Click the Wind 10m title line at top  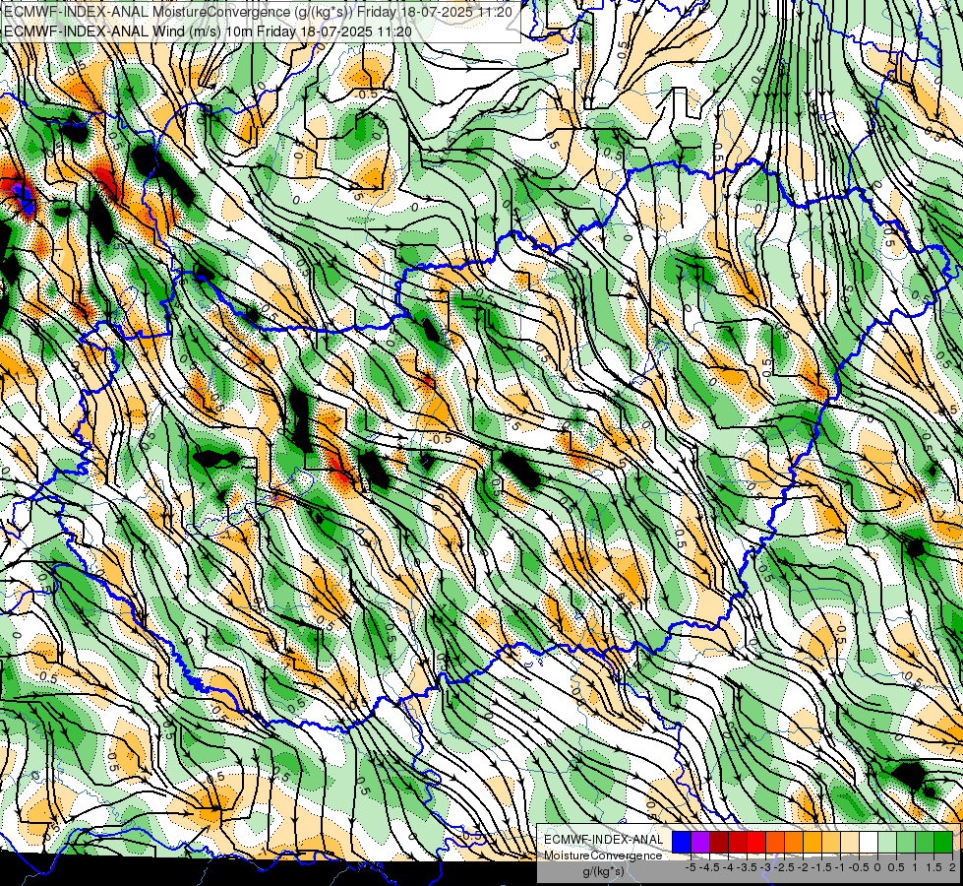pos(208,32)
